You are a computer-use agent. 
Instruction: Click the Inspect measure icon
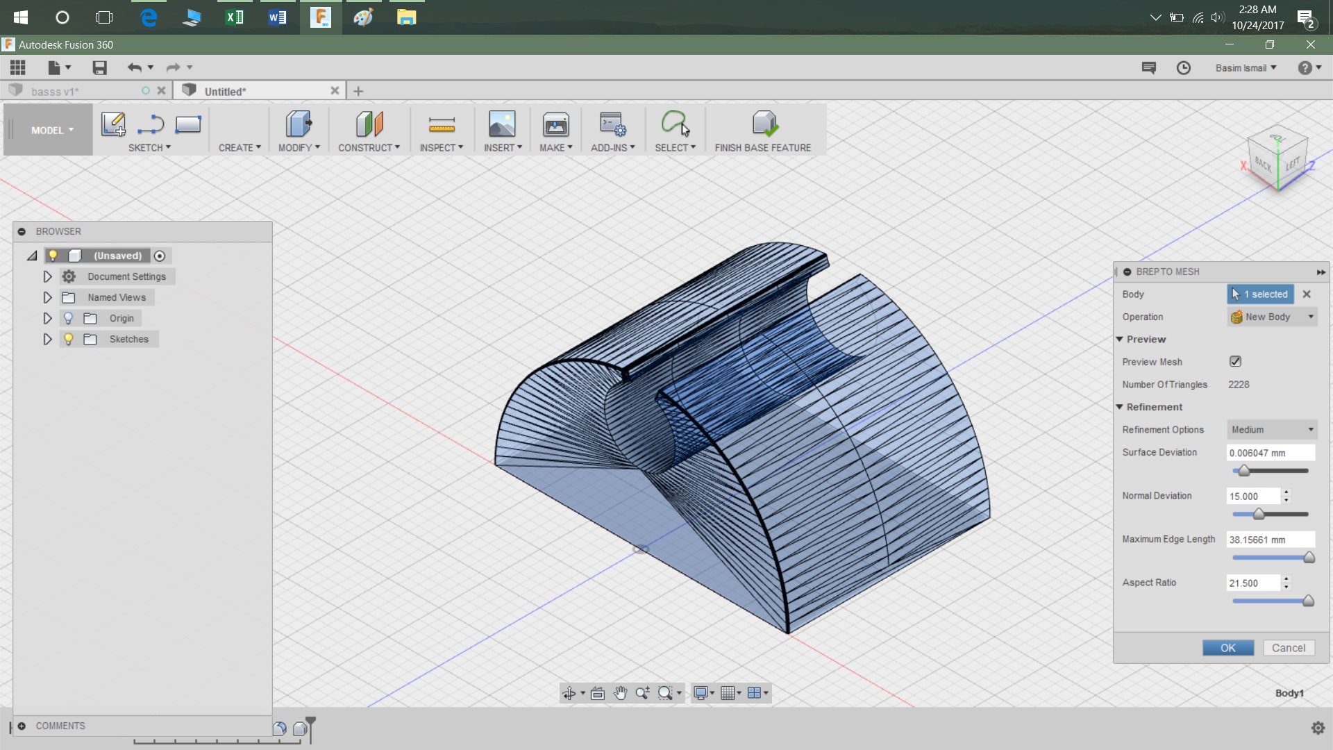(442, 125)
